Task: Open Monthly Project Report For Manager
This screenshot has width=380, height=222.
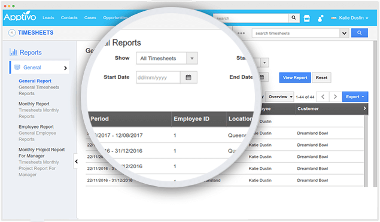Action: [41, 153]
